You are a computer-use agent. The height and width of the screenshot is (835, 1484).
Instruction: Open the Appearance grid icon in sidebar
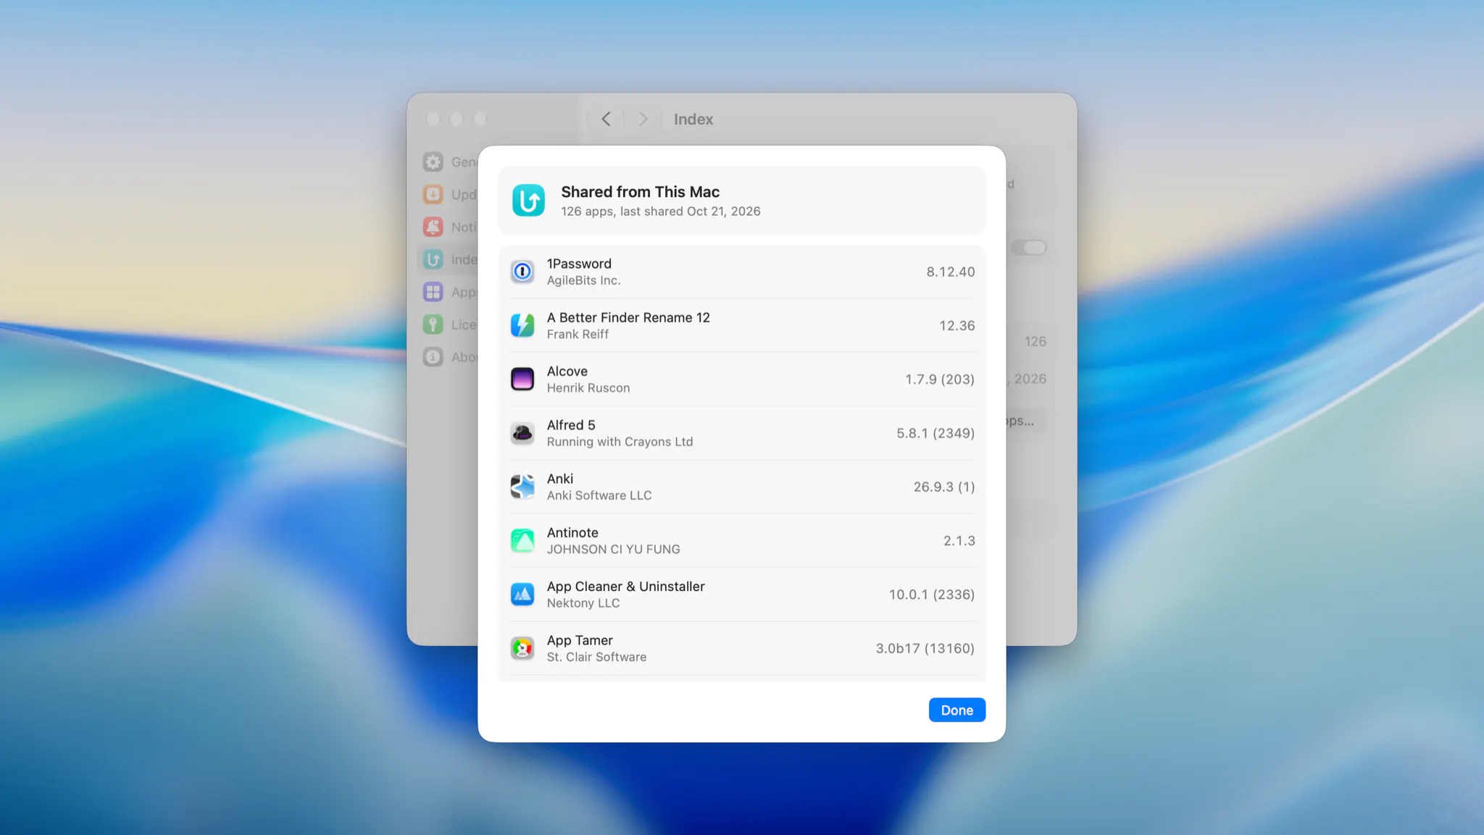click(433, 292)
